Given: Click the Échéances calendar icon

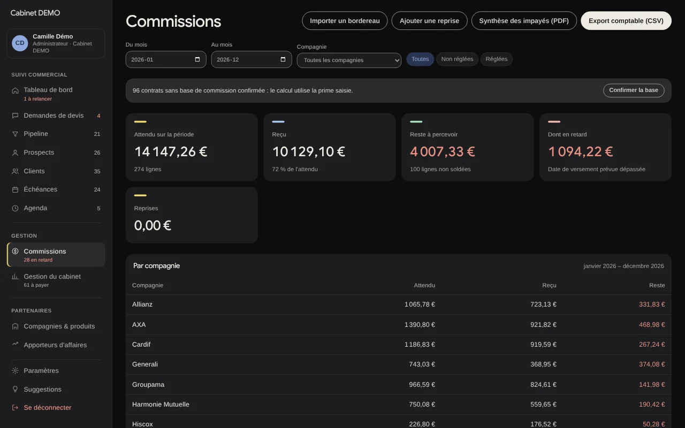Looking at the screenshot, I should pos(15,189).
